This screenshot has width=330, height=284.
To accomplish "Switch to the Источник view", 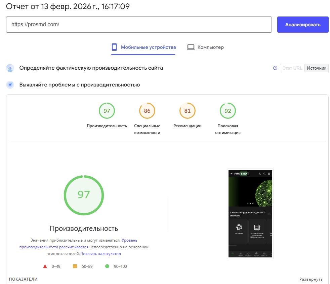I will tap(317, 68).
